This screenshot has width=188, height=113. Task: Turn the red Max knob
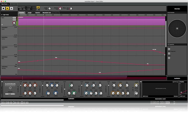tap(35, 85)
